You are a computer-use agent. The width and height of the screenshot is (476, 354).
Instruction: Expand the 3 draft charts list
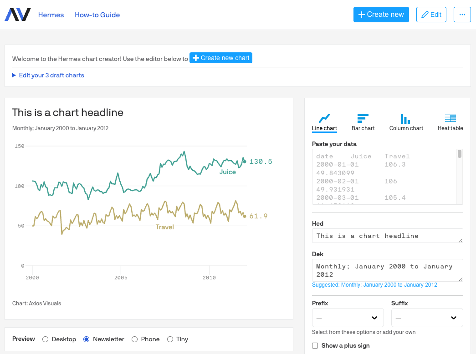pyautogui.click(x=48, y=75)
